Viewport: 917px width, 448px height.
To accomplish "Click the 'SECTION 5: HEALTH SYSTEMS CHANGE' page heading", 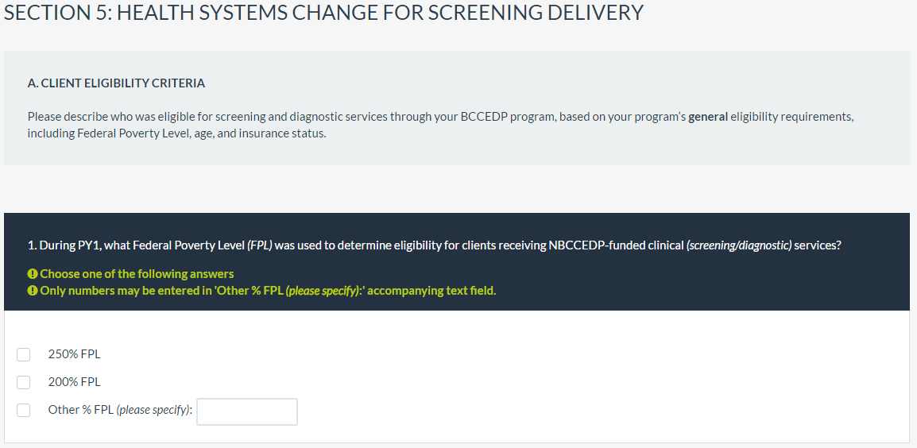I will point(323,14).
